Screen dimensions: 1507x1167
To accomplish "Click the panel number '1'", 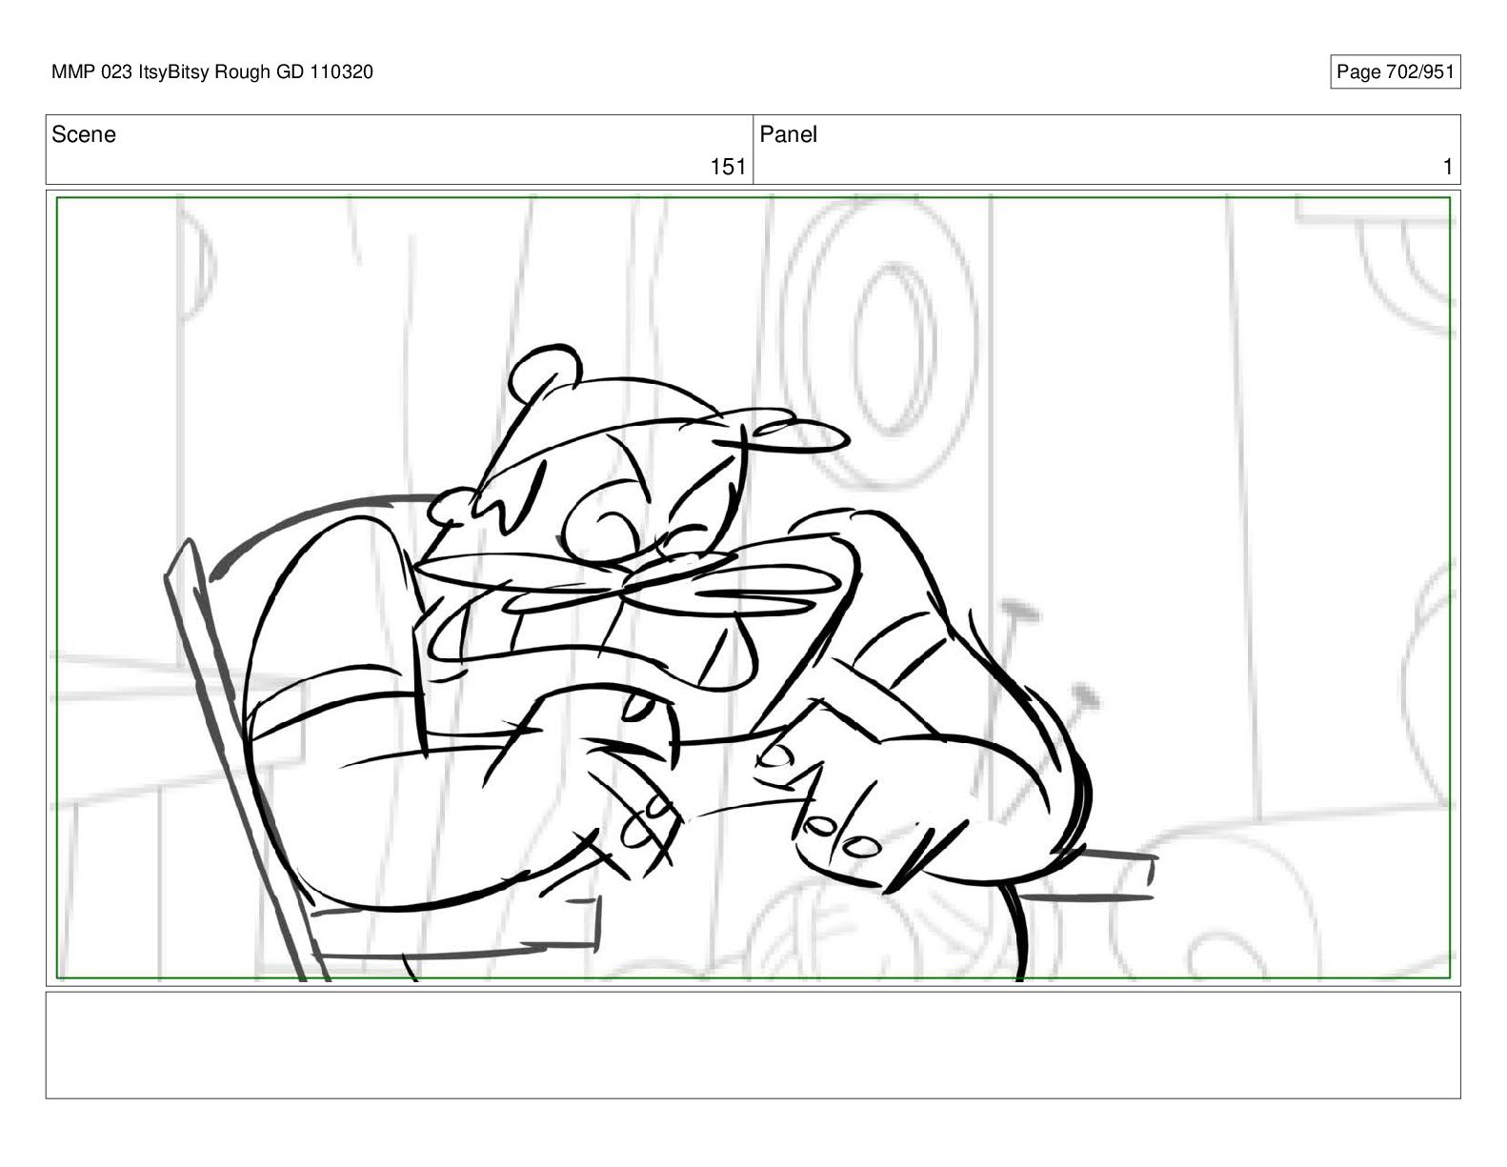I will point(1447,168).
